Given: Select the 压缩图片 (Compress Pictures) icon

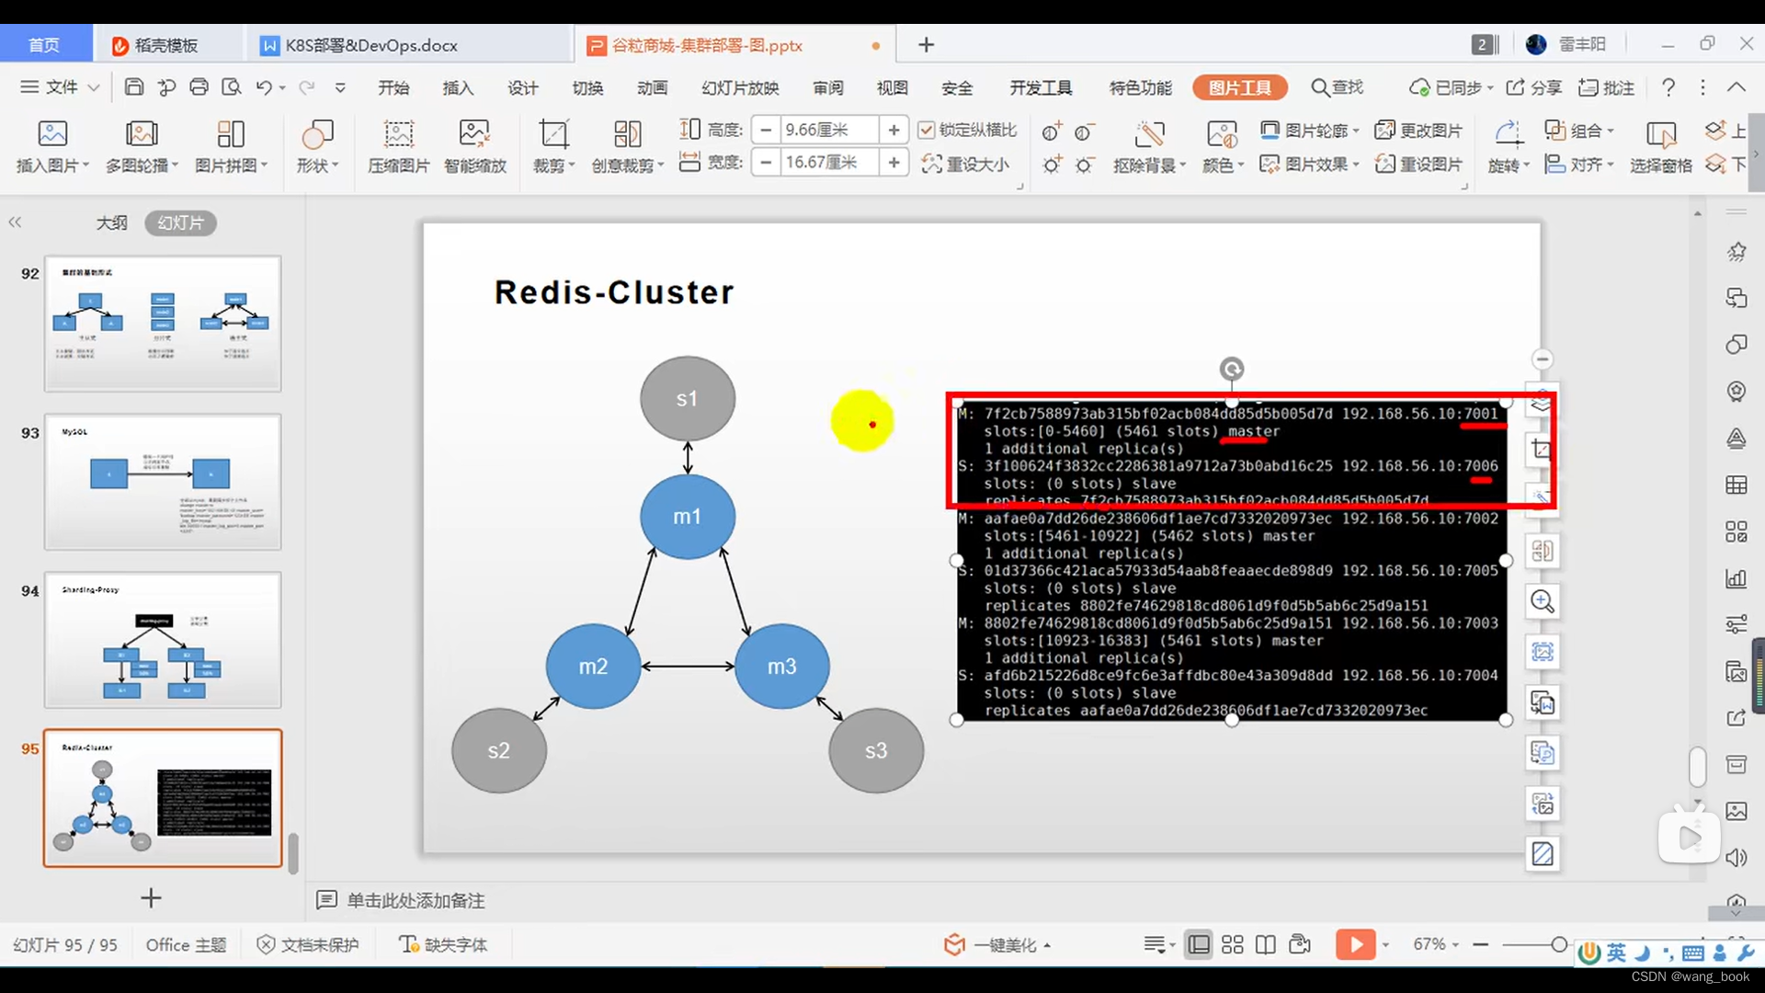Looking at the screenshot, I should [x=396, y=143].
